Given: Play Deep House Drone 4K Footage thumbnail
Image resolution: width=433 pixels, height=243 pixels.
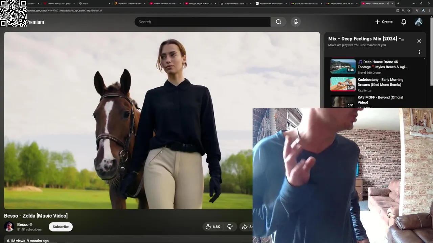Looking at the screenshot, I should (343, 66).
